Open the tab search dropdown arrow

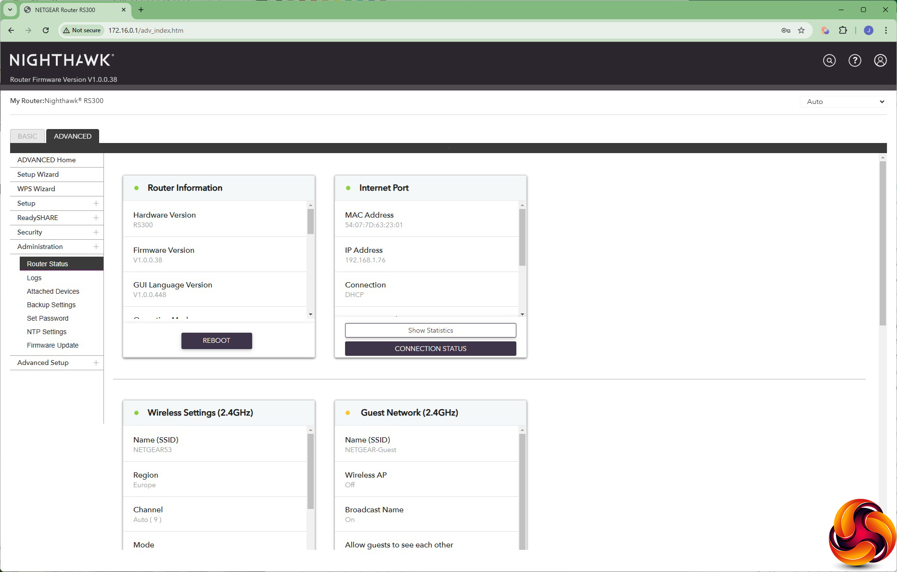(10, 10)
